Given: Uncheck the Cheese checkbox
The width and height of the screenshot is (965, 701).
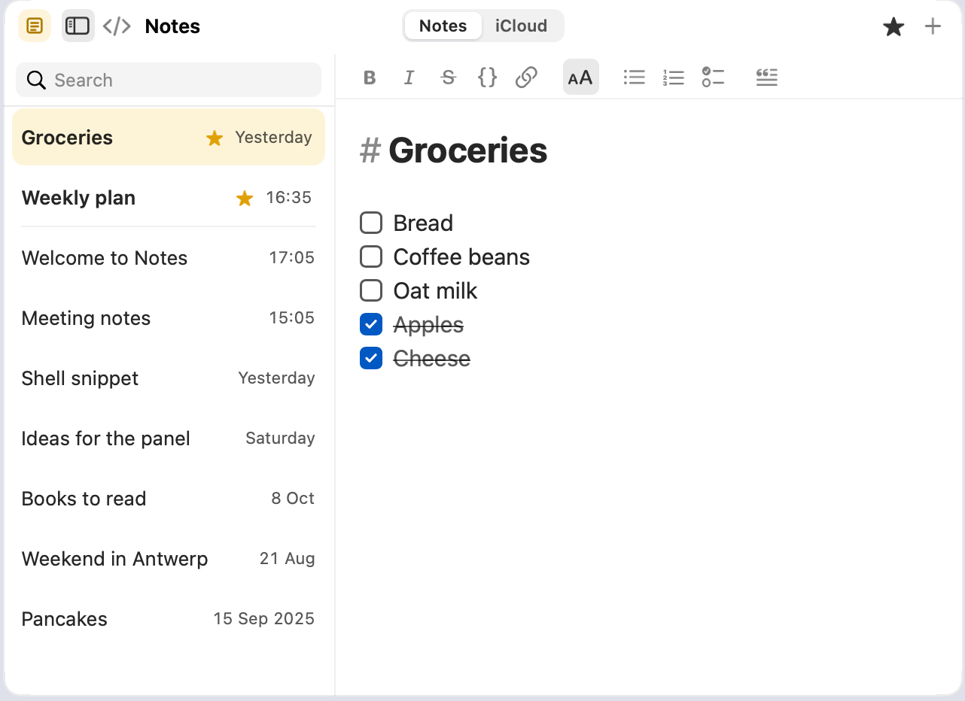Looking at the screenshot, I should 371,358.
